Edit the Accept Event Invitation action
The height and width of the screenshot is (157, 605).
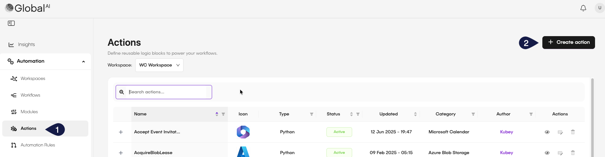560,132
